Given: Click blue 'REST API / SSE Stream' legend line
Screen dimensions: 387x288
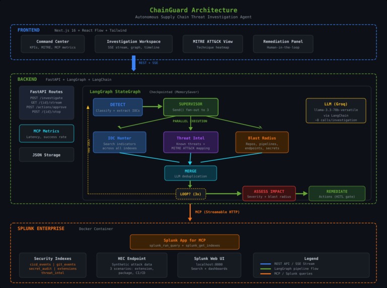Looking at the screenshot, I should [x=266, y=264].
